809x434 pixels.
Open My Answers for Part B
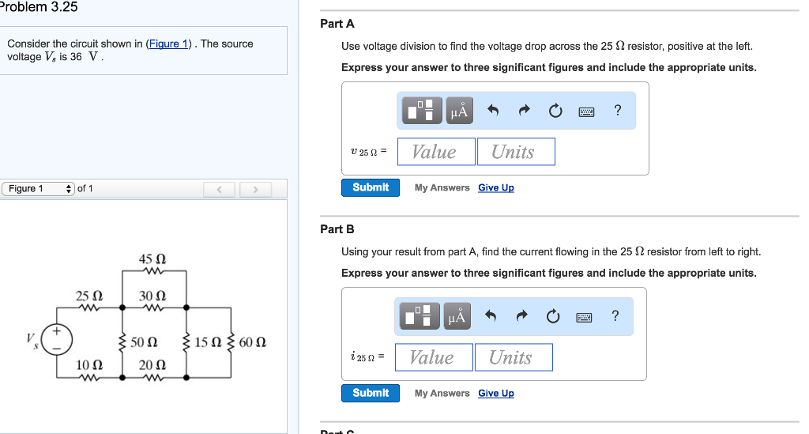pyautogui.click(x=442, y=393)
